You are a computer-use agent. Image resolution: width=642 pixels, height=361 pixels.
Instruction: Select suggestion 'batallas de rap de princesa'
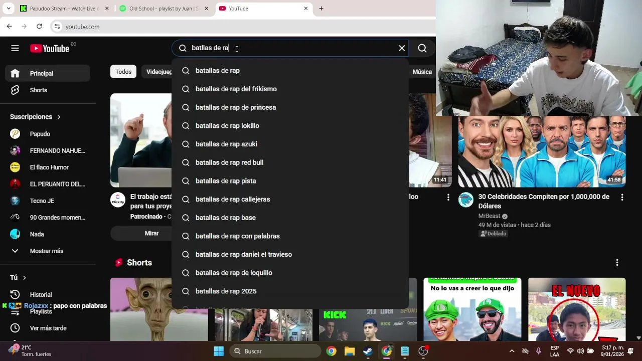click(x=290, y=107)
